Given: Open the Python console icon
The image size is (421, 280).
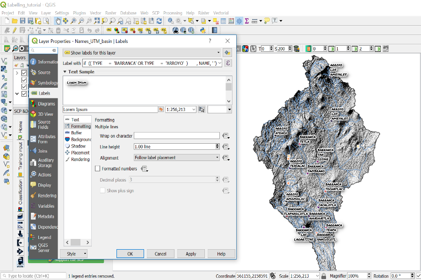Looking at the screenshot, I should pos(203,30).
